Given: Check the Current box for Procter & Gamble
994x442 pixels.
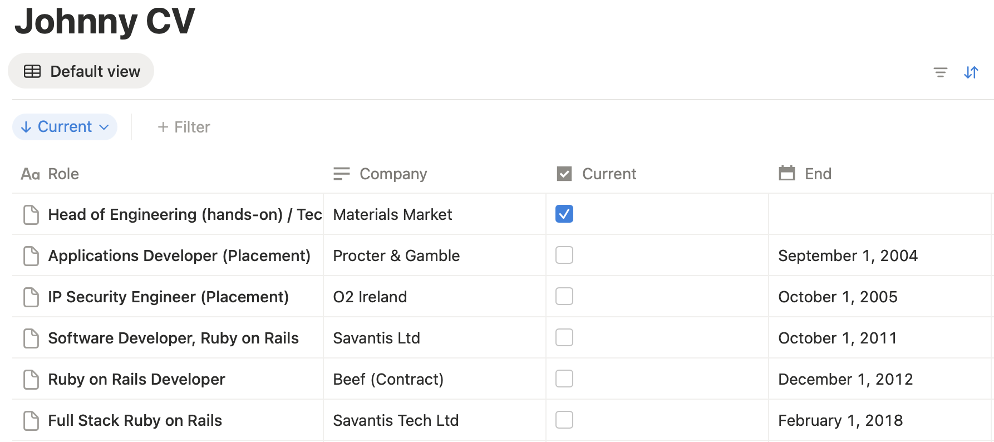Looking at the screenshot, I should 564,255.
